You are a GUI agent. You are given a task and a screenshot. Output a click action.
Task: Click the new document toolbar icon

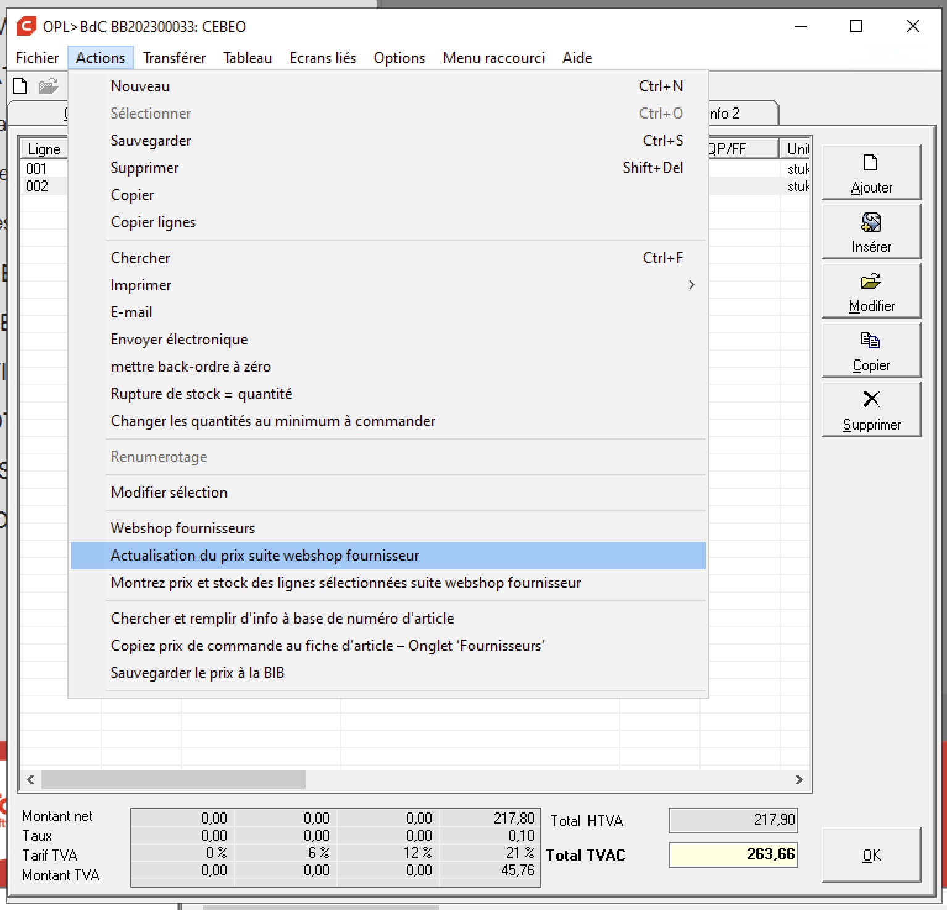(x=20, y=86)
